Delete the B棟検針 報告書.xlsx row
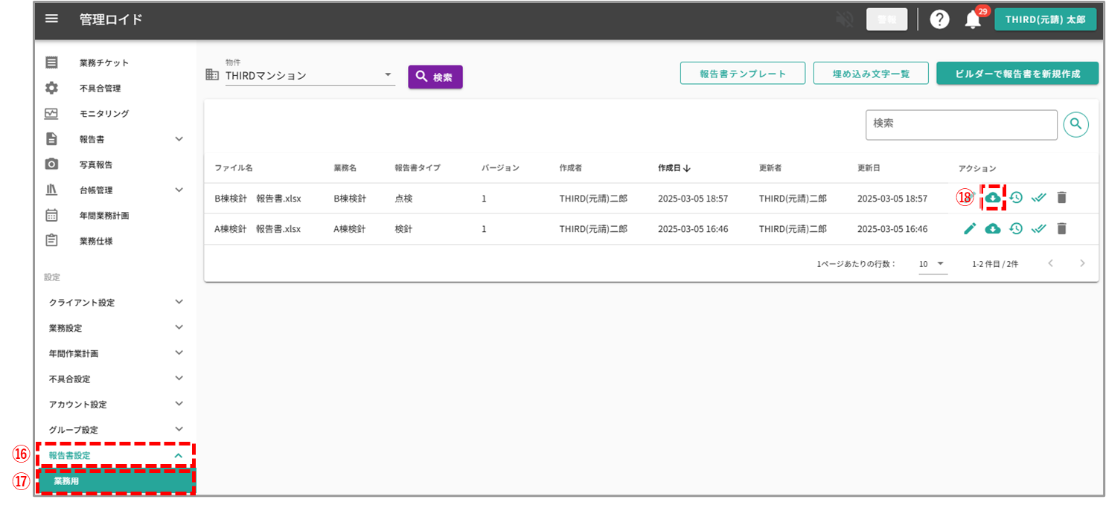This screenshot has width=1106, height=505. point(1062,198)
